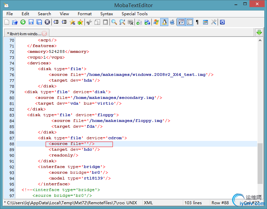Click the green Reload file icon
267x209 pixels.
pos(23,22)
